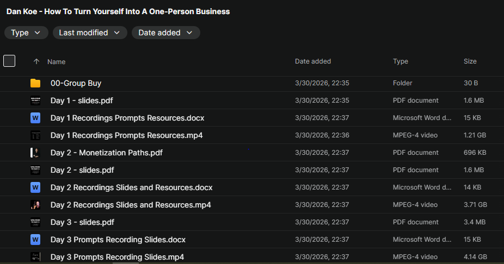Viewport: 504px width, 264px height.
Task: Click thumbnail of Day 2 Recordings mp4
Action: tap(35, 205)
